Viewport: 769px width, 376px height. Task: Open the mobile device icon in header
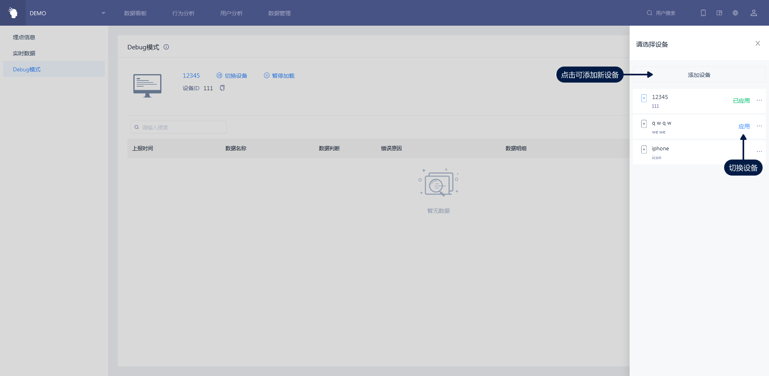(x=703, y=13)
